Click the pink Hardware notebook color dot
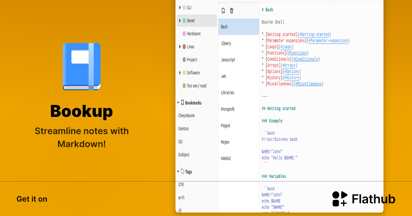 [184, 34]
